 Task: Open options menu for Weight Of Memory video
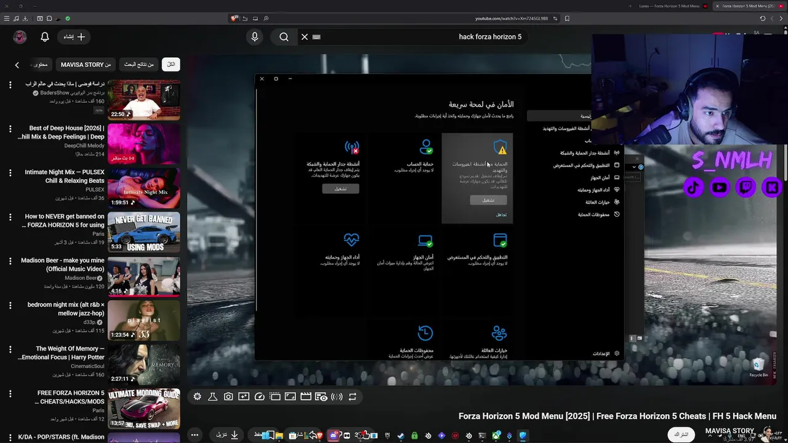click(10, 349)
